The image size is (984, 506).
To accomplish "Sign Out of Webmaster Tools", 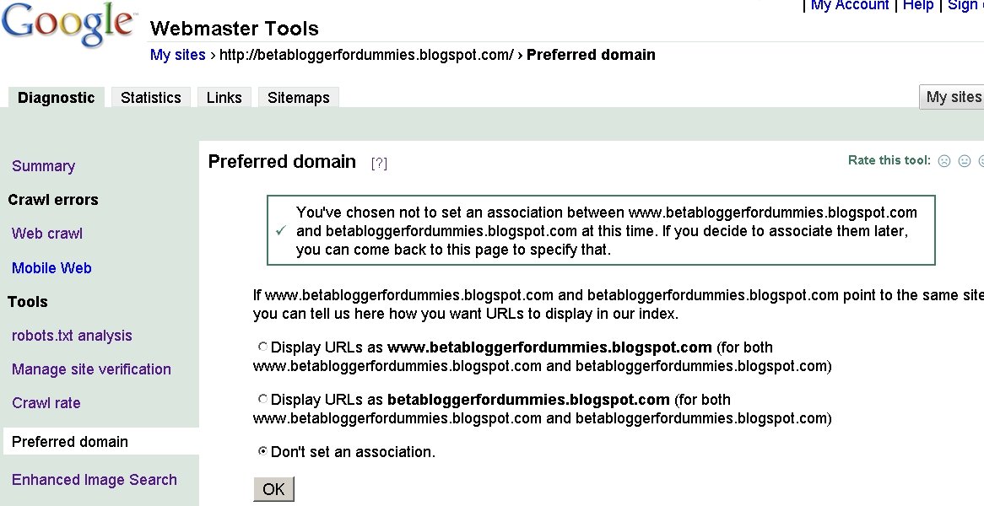I will pyautogui.click(x=965, y=6).
